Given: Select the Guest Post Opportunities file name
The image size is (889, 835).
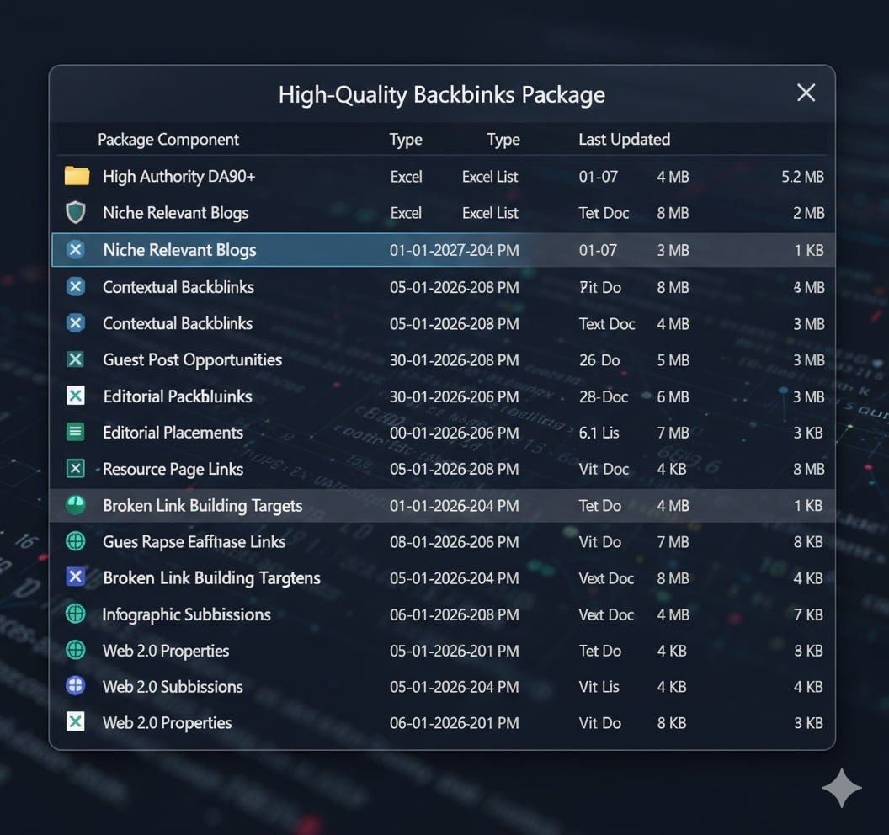Looking at the screenshot, I should pyautogui.click(x=192, y=360).
